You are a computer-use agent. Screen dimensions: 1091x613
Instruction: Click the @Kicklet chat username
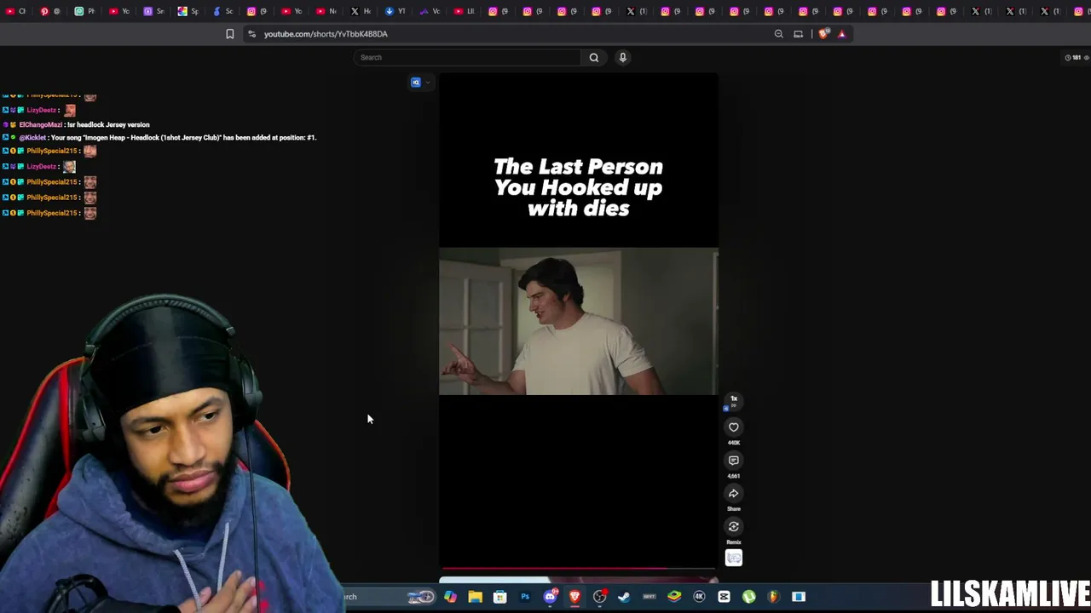32,138
